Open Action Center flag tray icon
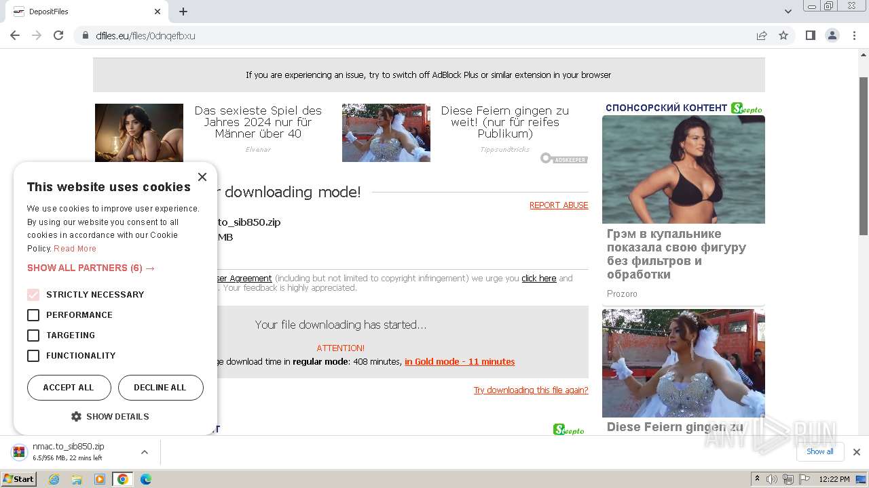Screen dimensions: 869x488 (804, 479)
